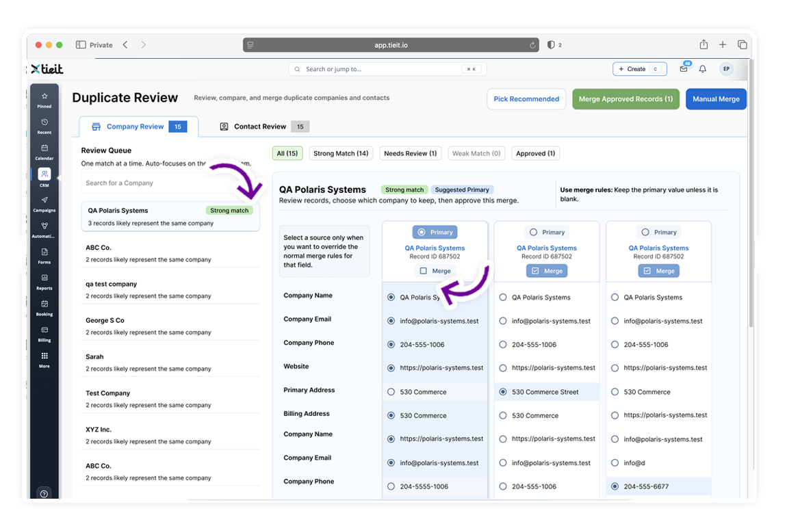Open the mail inbox icon
The width and height of the screenshot is (787, 524).
point(684,68)
